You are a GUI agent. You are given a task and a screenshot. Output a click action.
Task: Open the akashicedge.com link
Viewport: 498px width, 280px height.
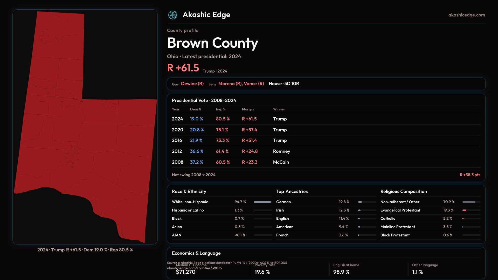(466, 15)
